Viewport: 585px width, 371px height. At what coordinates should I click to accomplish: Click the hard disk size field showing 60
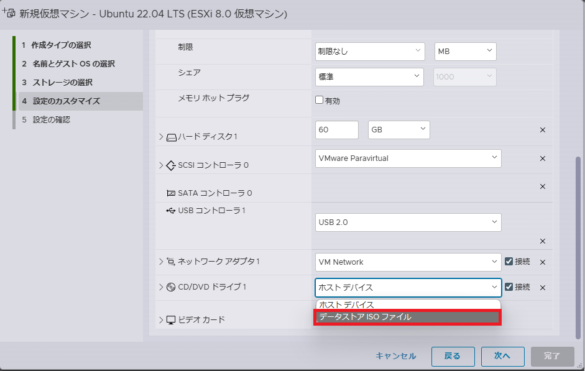[x=337, y=130]
